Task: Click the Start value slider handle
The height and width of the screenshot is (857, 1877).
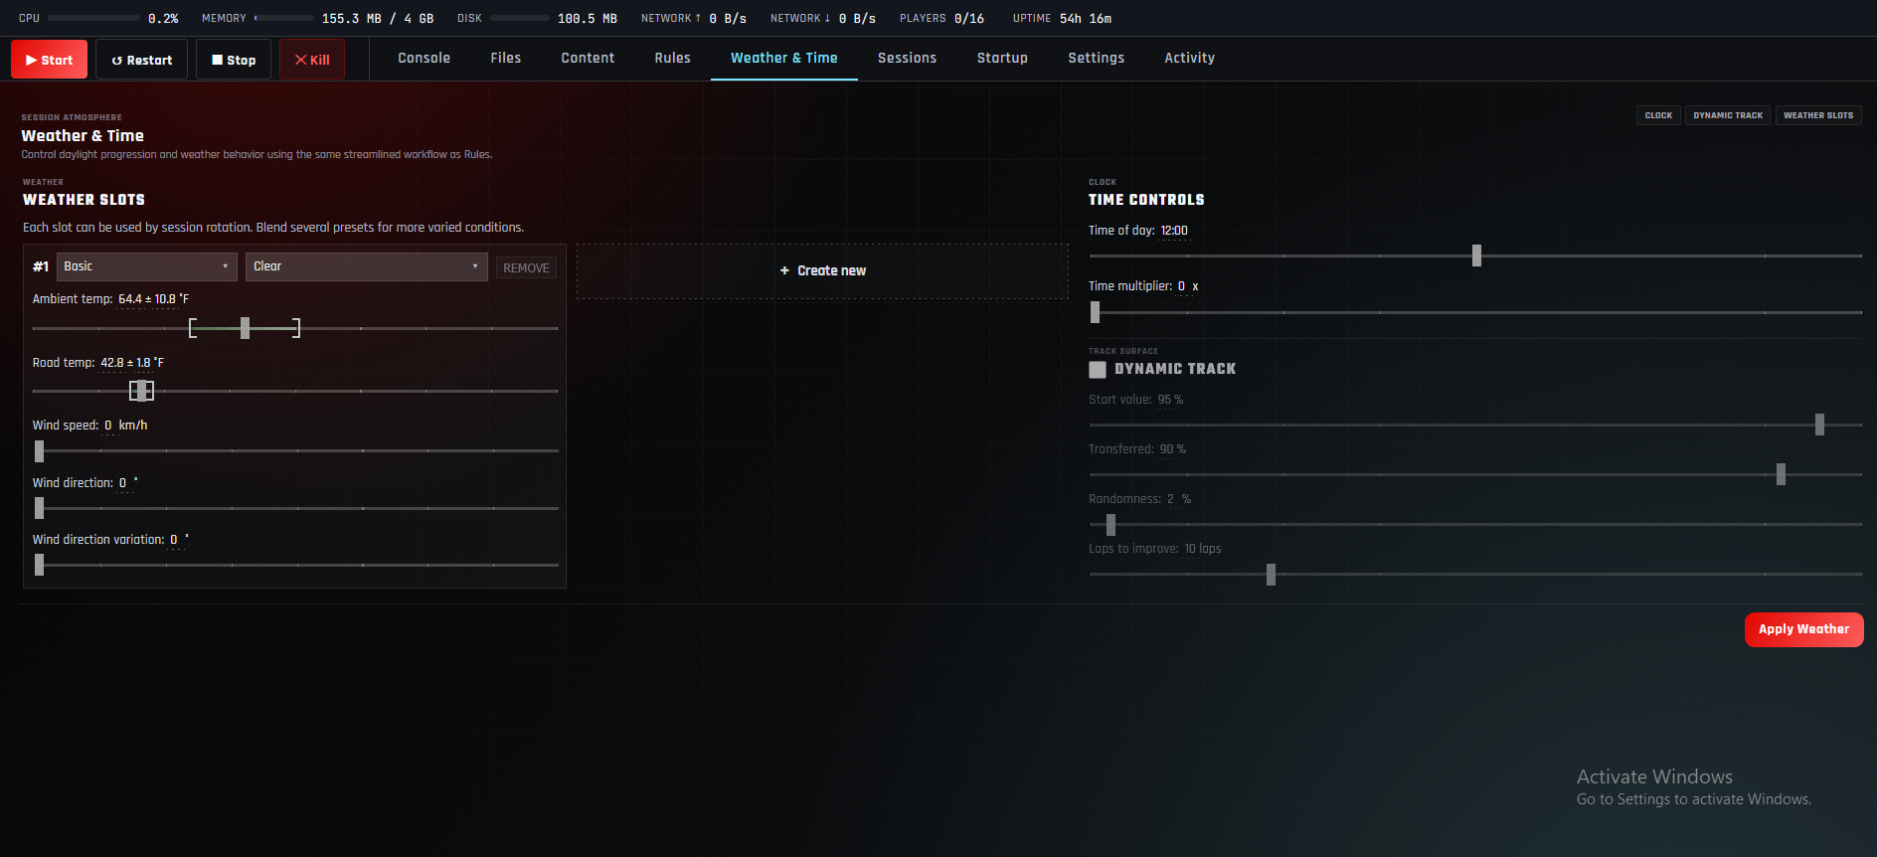Action: [1819, 425]
